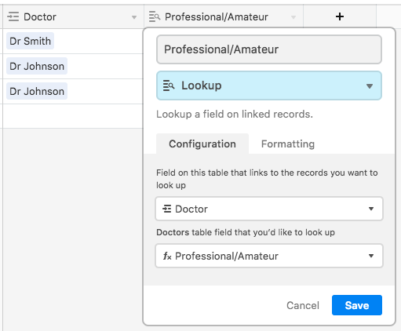Click the field name input Professional/Amateur
Screen dimensions: 401x331
(269, 49)
